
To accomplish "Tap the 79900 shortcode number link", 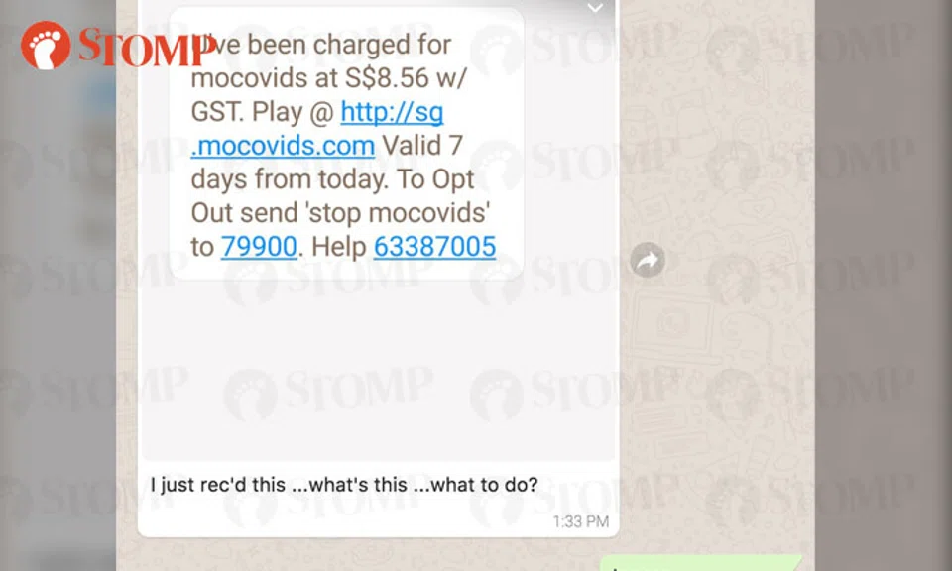I will coord(259,247).
